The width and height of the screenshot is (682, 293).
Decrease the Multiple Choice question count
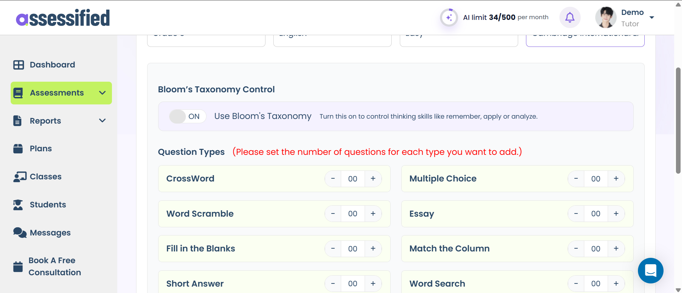click(576, 179)
